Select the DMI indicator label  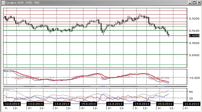[x=7, y=90]
